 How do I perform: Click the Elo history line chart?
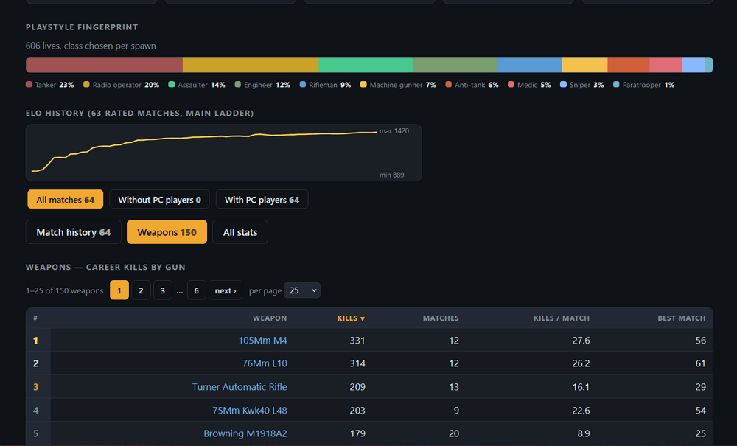[224, 153]
